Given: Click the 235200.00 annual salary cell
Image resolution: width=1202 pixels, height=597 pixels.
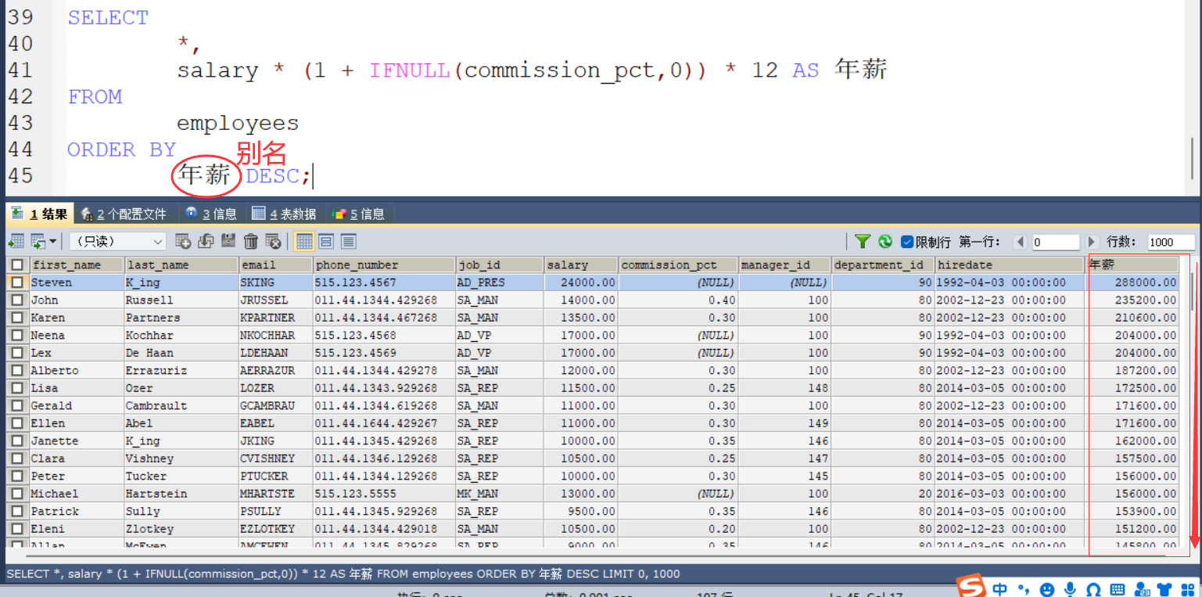Looking at the screenshot, I should tap(1132, 300).
